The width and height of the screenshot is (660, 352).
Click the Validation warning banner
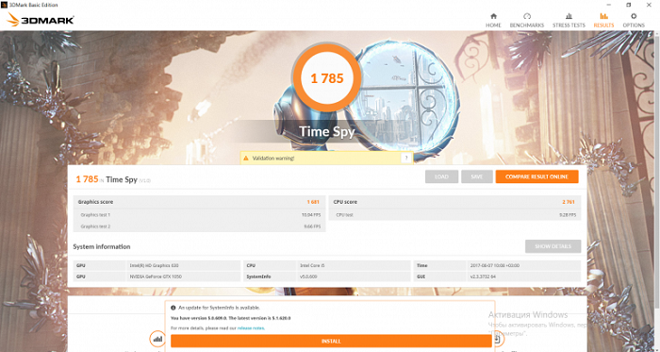point(326,158)
